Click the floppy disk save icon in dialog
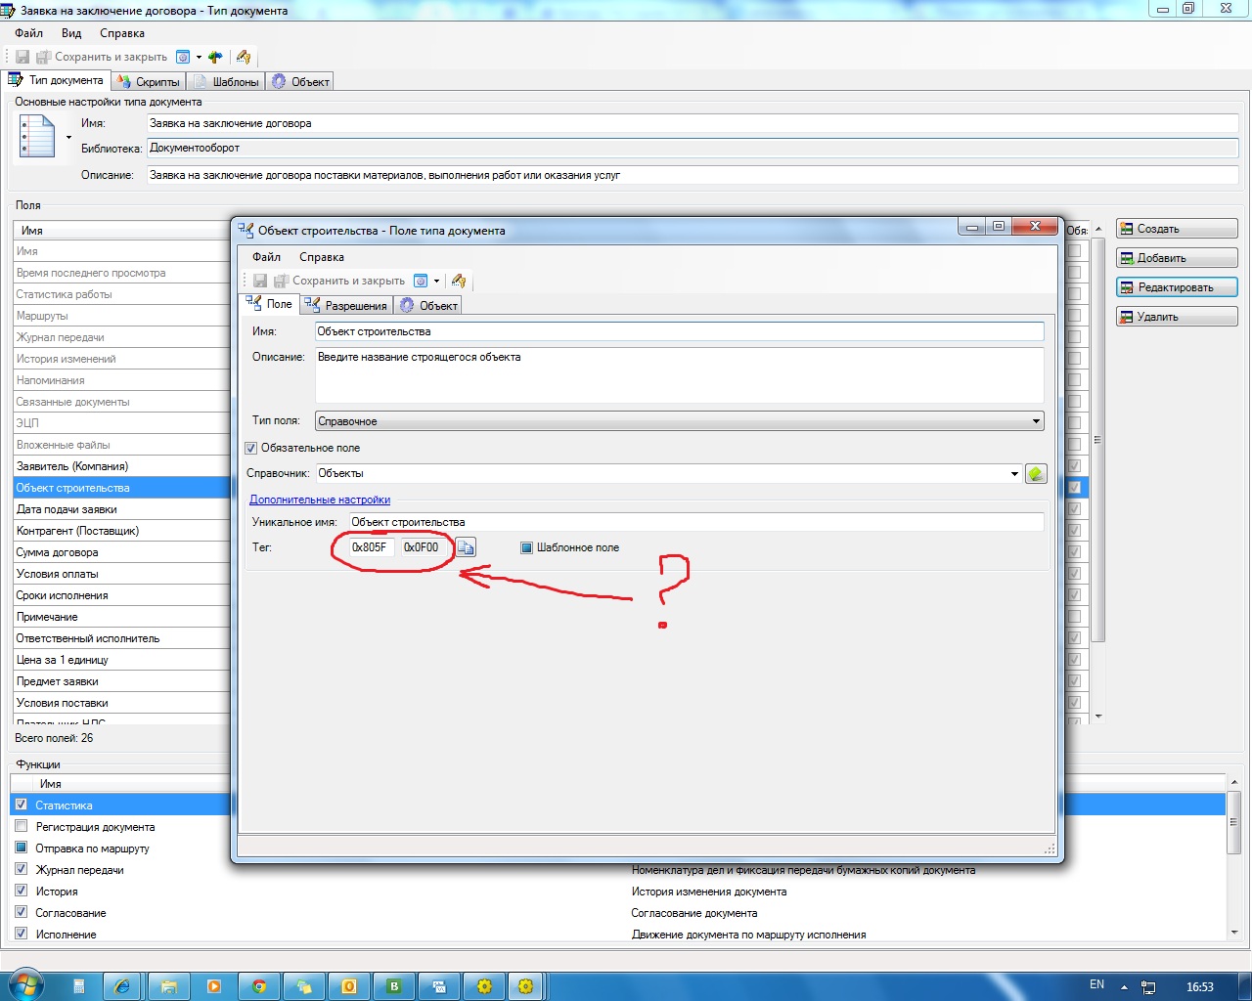 (260, 281)
